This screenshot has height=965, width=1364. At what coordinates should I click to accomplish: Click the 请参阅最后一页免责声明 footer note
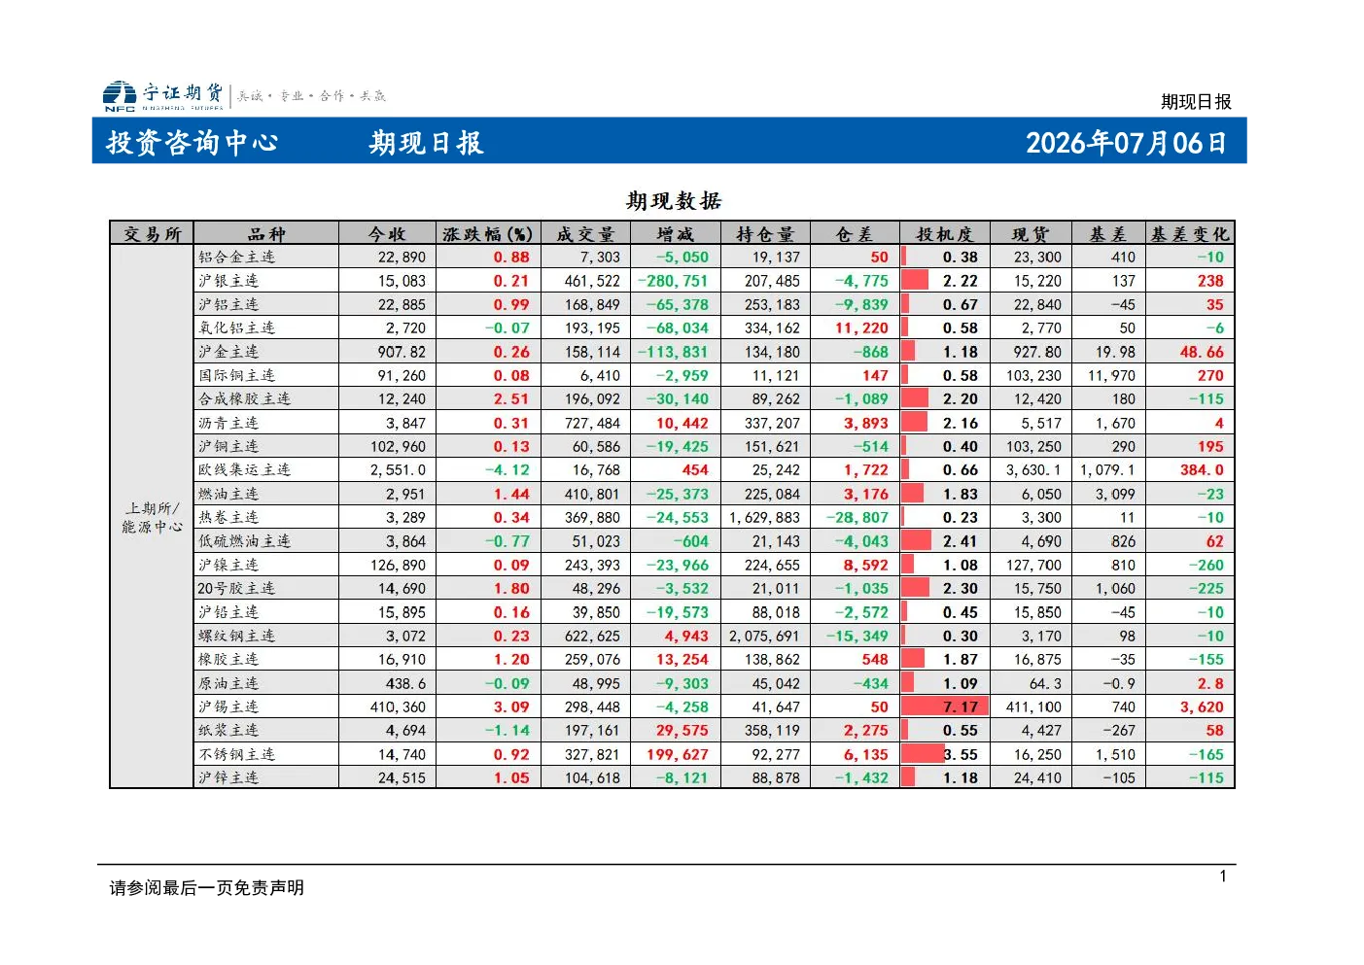pos(207,887)
